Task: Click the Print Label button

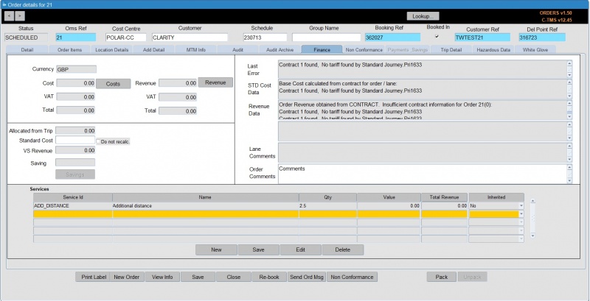Action: pos(94,277)
